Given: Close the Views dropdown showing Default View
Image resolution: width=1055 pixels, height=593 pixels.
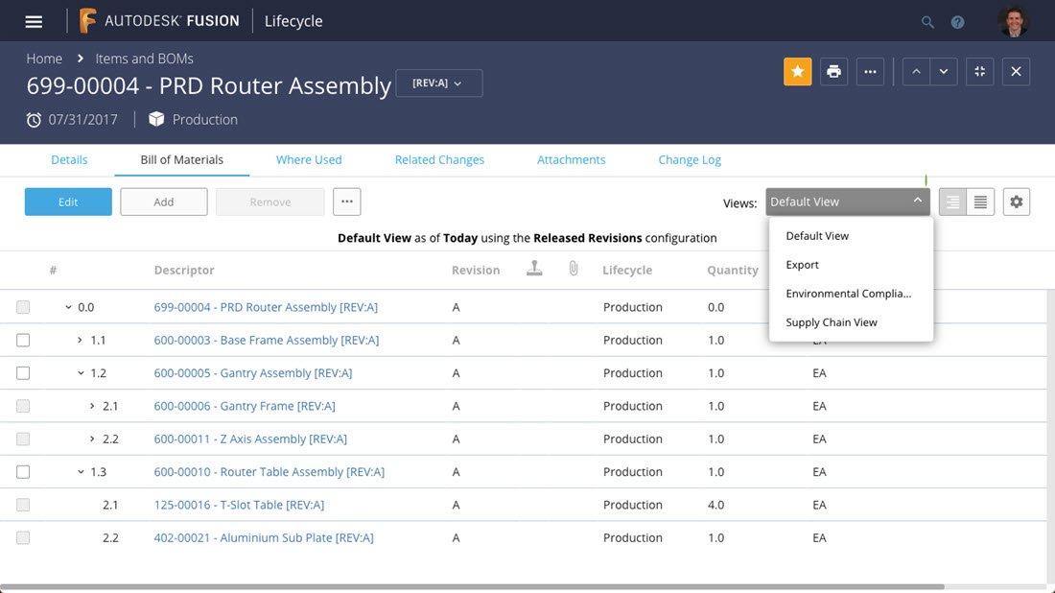Looking at the screenshot, I should tap(848, 202).
